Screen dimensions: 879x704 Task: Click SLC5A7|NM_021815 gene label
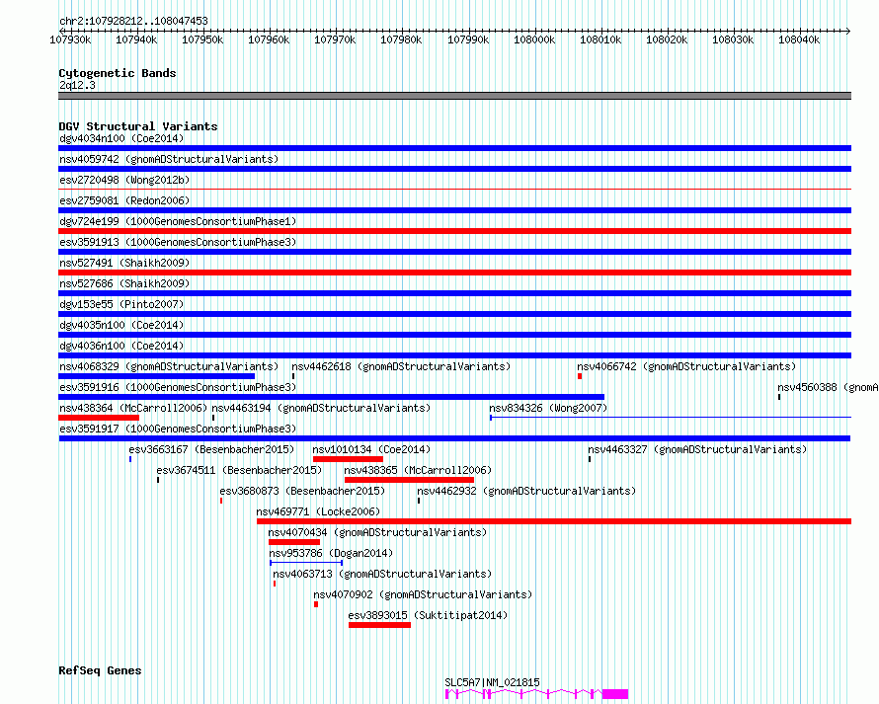[492, 682]
